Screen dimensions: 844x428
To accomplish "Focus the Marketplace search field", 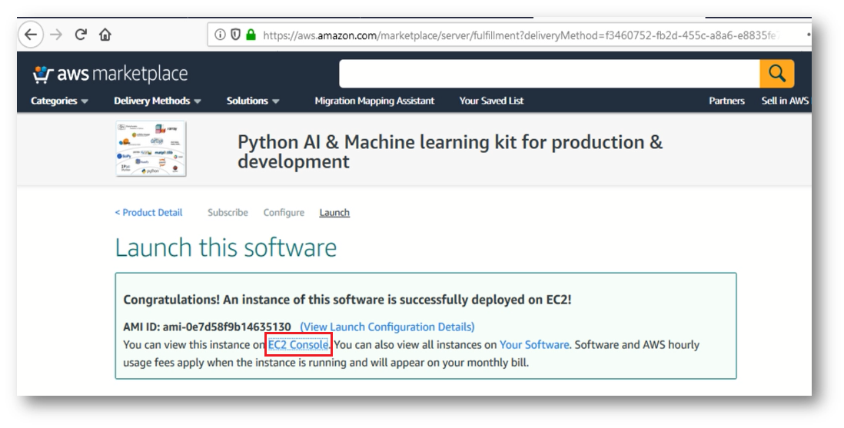I will (549, 74).
